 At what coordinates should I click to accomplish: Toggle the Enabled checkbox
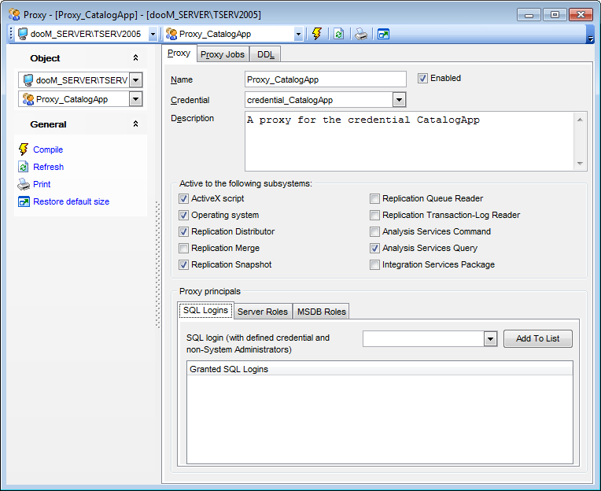tap(422, 79)
